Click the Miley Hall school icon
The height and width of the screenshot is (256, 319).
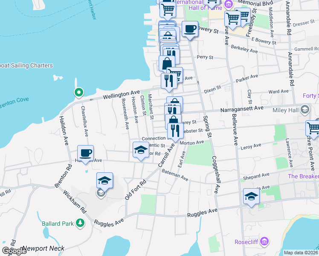(305, 110)
